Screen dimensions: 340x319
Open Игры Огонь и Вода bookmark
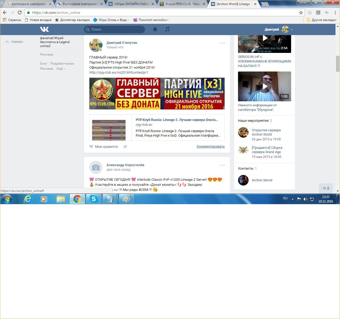(111, 20)
